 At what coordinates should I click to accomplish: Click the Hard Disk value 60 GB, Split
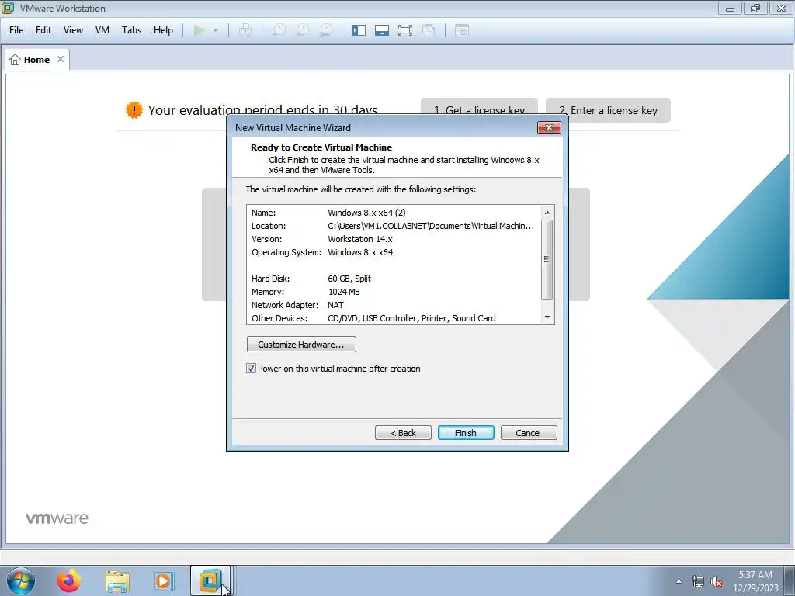pyautogui.click(x=349, y=279)
